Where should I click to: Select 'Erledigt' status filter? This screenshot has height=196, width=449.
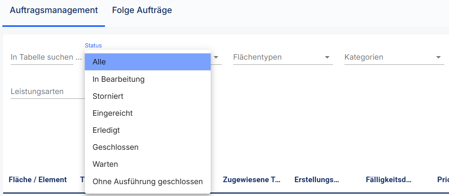coord(148,130)
